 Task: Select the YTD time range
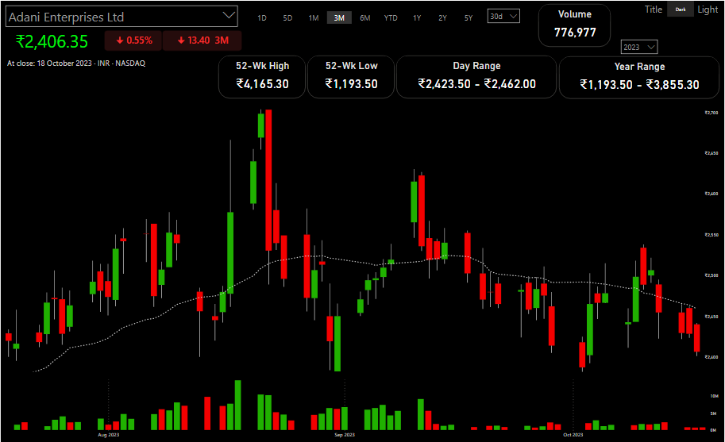(x=391, y=17)
